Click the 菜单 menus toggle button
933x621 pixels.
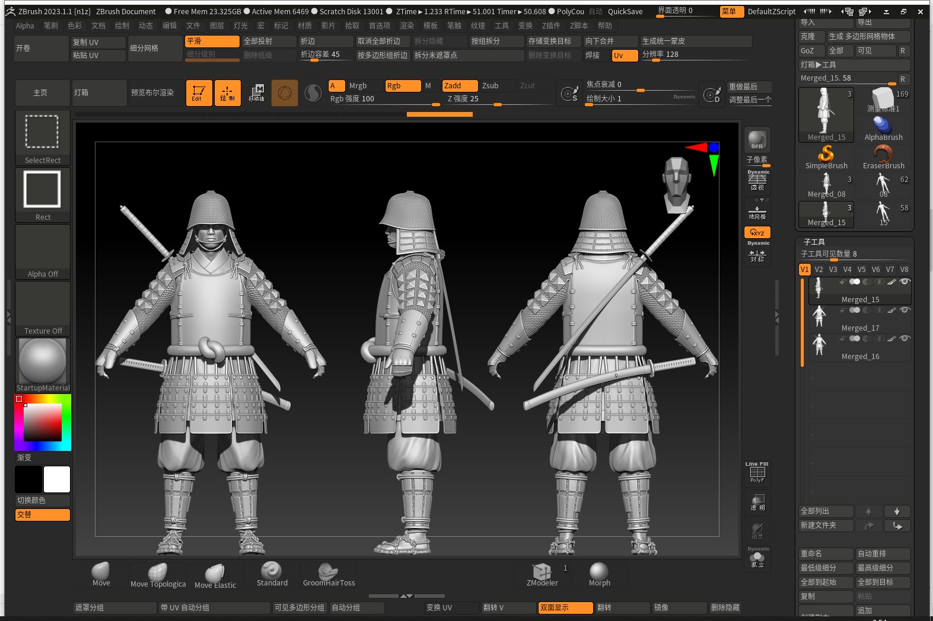(x=732, y=11)
